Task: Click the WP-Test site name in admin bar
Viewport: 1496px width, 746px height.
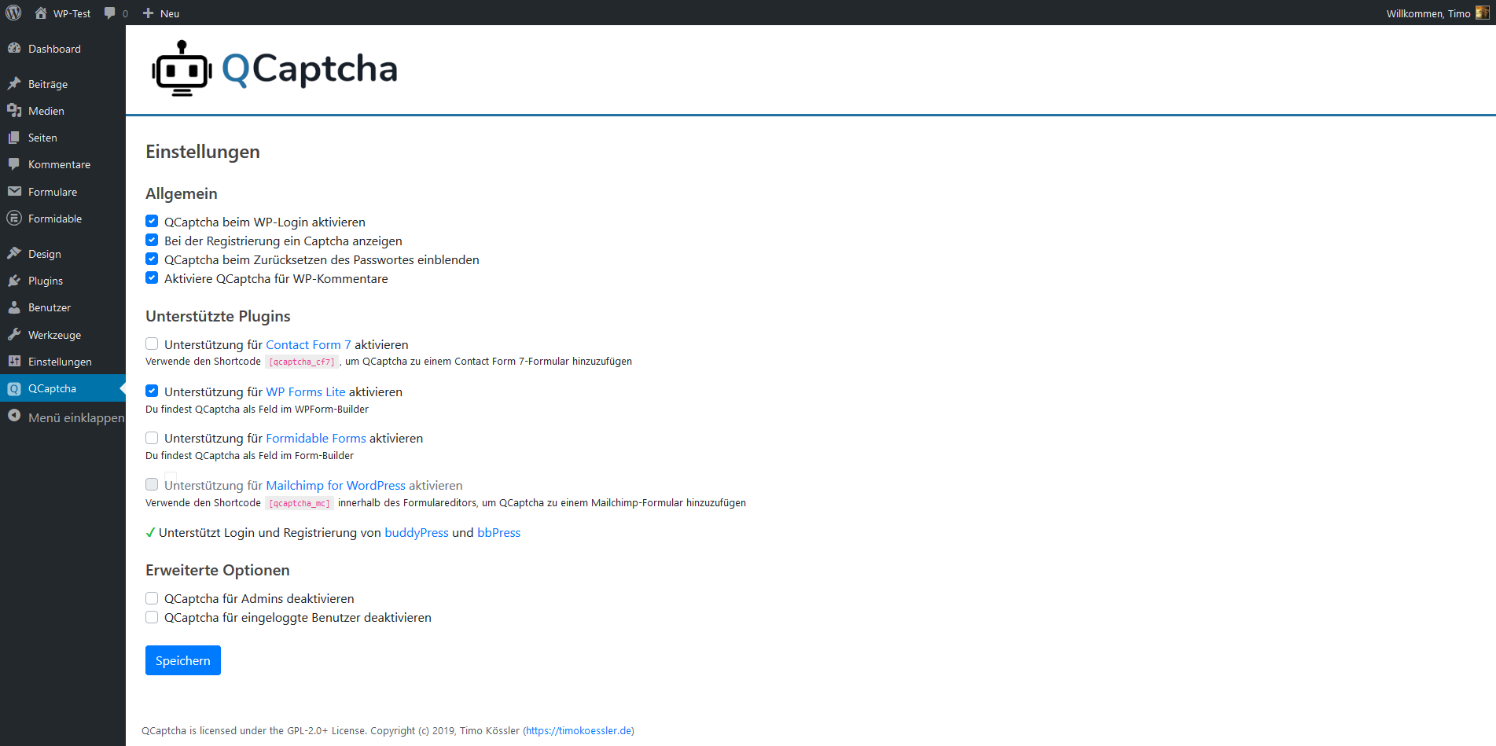Action: click(72, 13)
